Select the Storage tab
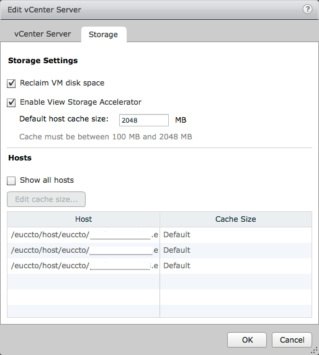The image size is (319, 355). [104, 35]
